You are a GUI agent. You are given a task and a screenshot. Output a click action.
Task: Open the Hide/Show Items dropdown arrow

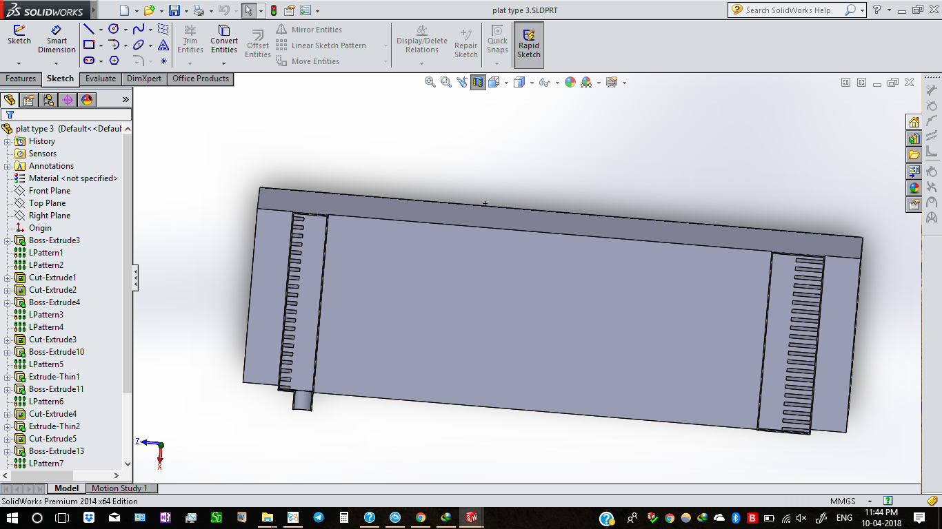(x=557, y=83)
